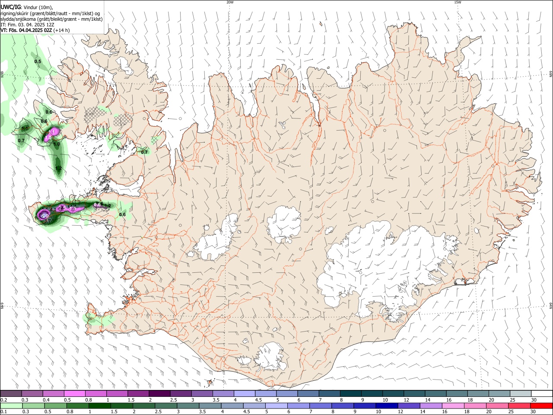Screen dimensions: 553x415
Task: Select the darkest green 1–1.5 rain legend swatch
Action: coord(99,405)
